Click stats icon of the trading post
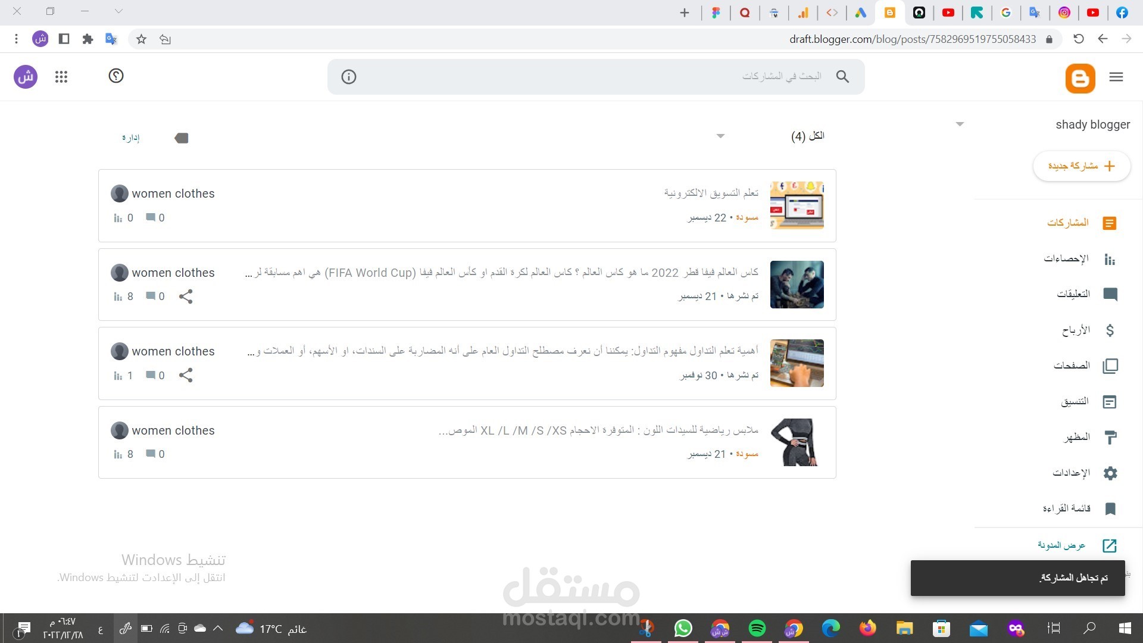Image resolution: width=1143 pixels, height=643 pixels. [x=118, y=376]
